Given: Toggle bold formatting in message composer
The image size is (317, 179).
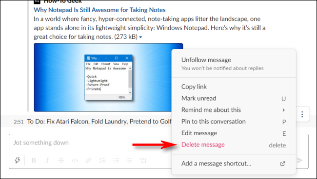Looking at the screenshot, I should coord(34,160).
